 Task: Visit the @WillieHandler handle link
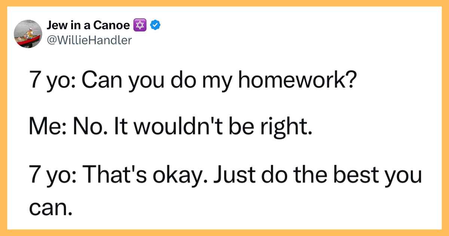tap(89, 40)
